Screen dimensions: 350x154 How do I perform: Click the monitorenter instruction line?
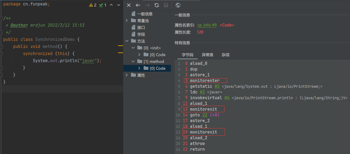[x=205, y=81]
